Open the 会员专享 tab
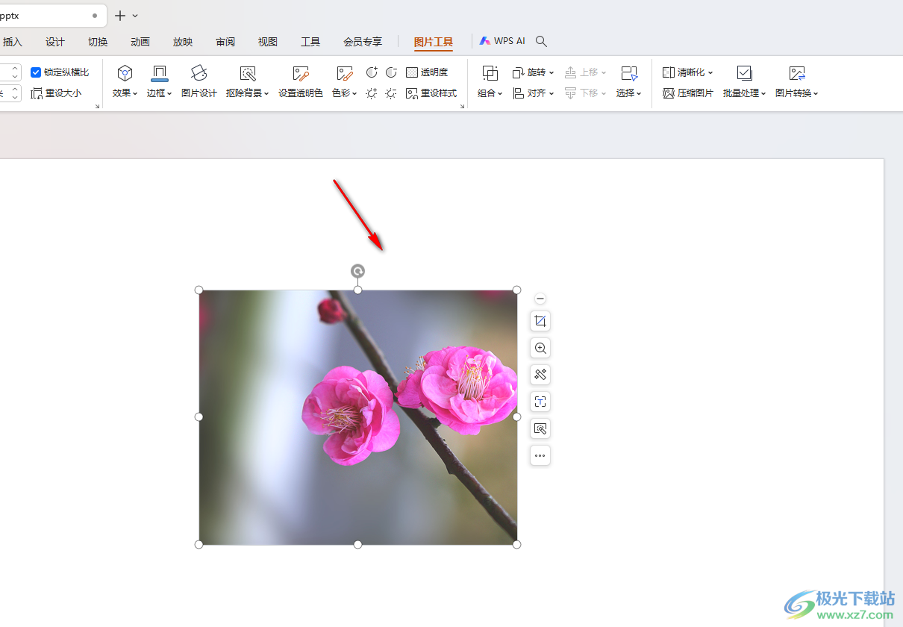 tap(363, 42)
